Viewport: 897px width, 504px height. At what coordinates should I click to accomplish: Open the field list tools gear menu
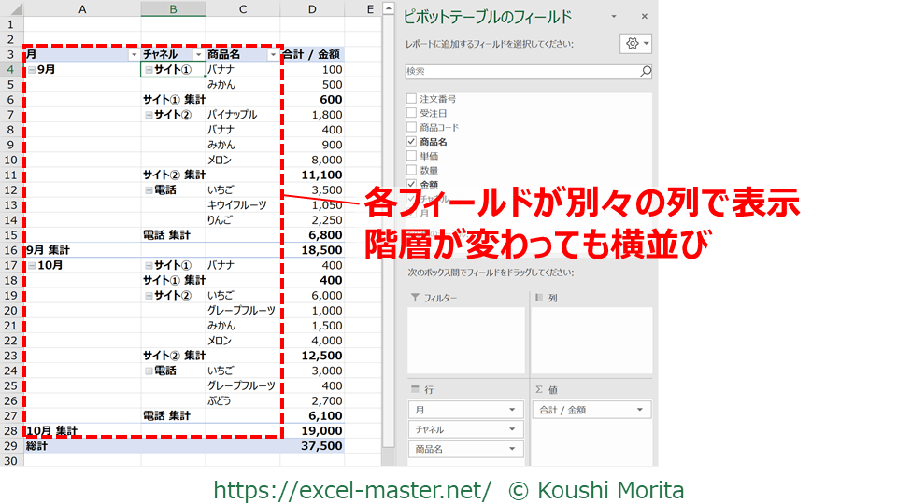coord(635,44)
